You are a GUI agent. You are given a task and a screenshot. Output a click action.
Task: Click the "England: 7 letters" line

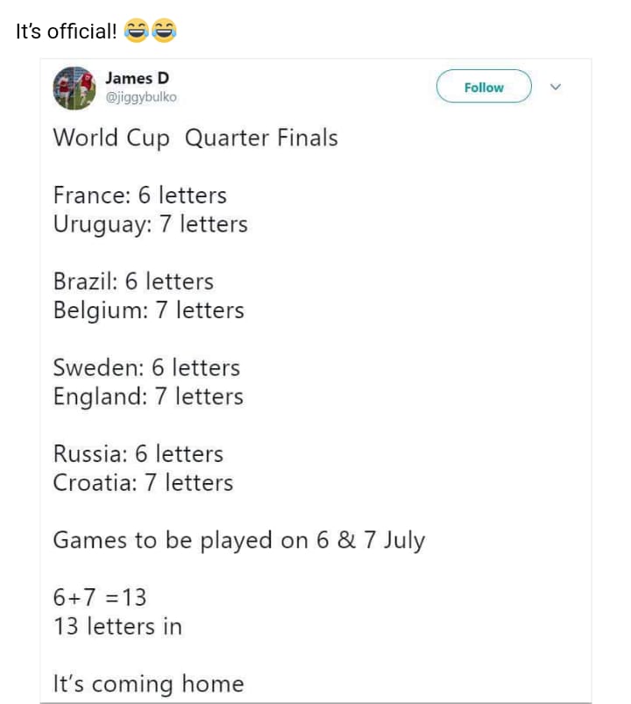pyautogui.click(x=148, y=397)
